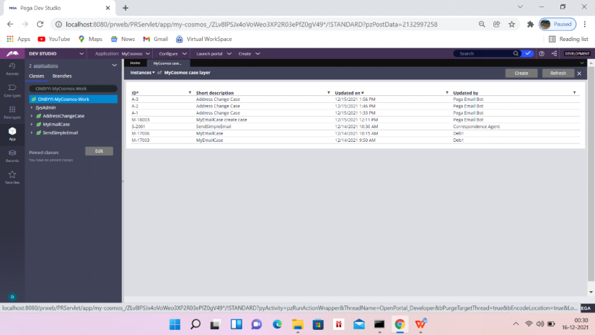595x335 pixels.
Task: Open the Updated by column filter
Action: tap(575, 92)
